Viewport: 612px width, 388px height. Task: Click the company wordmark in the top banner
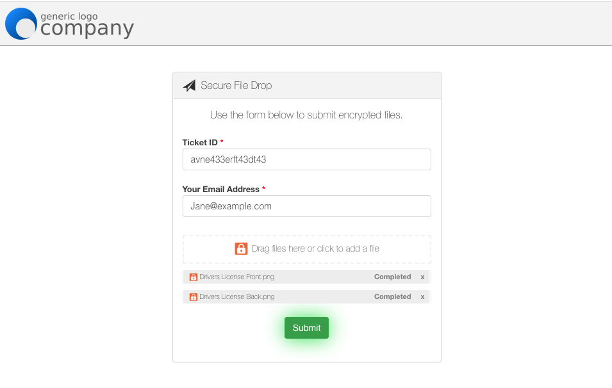pos(87,28)
